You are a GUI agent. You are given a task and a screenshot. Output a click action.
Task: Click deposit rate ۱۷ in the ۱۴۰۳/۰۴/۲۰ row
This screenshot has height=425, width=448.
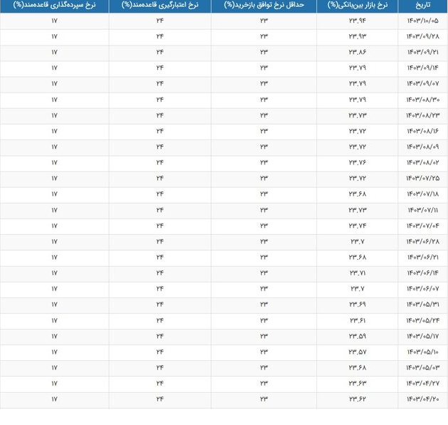(54, 399)
